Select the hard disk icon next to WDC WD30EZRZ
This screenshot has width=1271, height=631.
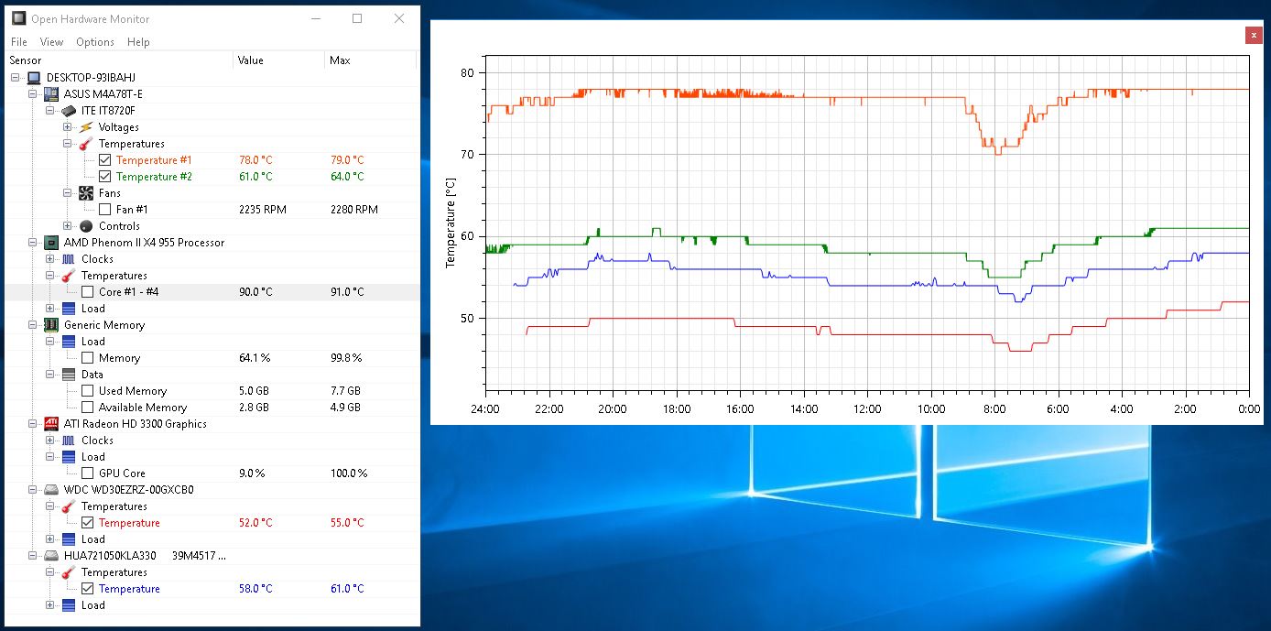(x=49, y=489)
